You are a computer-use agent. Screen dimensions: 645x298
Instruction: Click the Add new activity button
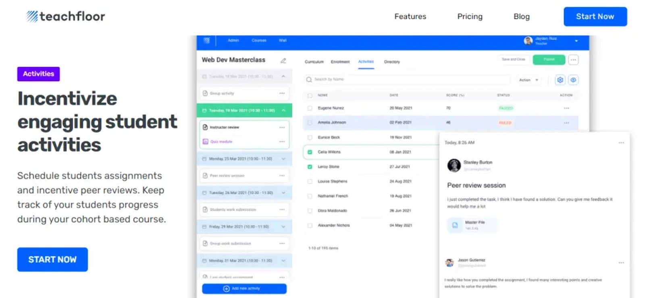(244, 289)
